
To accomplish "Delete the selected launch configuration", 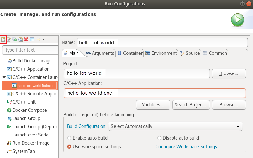I will pyautogui.click(x=26, y=39).
